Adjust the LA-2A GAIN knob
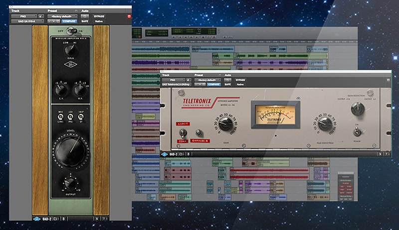399x230 pixels. (226, 124)
